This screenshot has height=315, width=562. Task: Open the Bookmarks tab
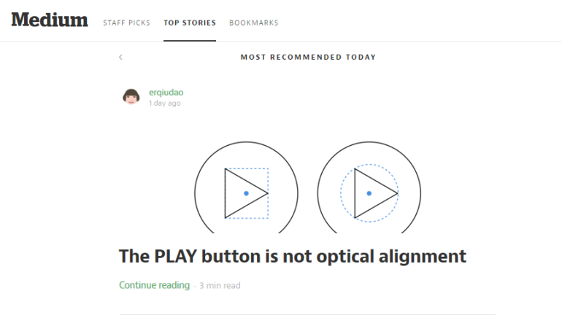click(254, 23)
